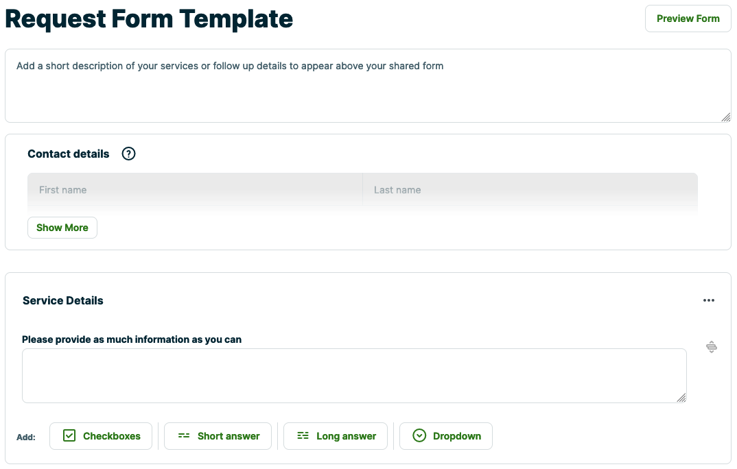Click the circled chevron icon on Dropdown button
The width and height of the screenshot is (737, 469).
(419, 435)
